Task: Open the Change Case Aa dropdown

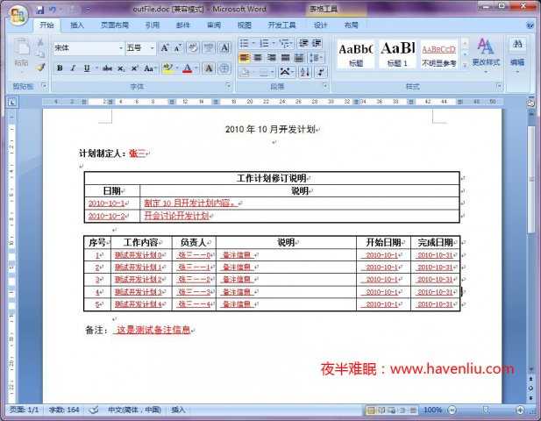Action: [150, 68]
